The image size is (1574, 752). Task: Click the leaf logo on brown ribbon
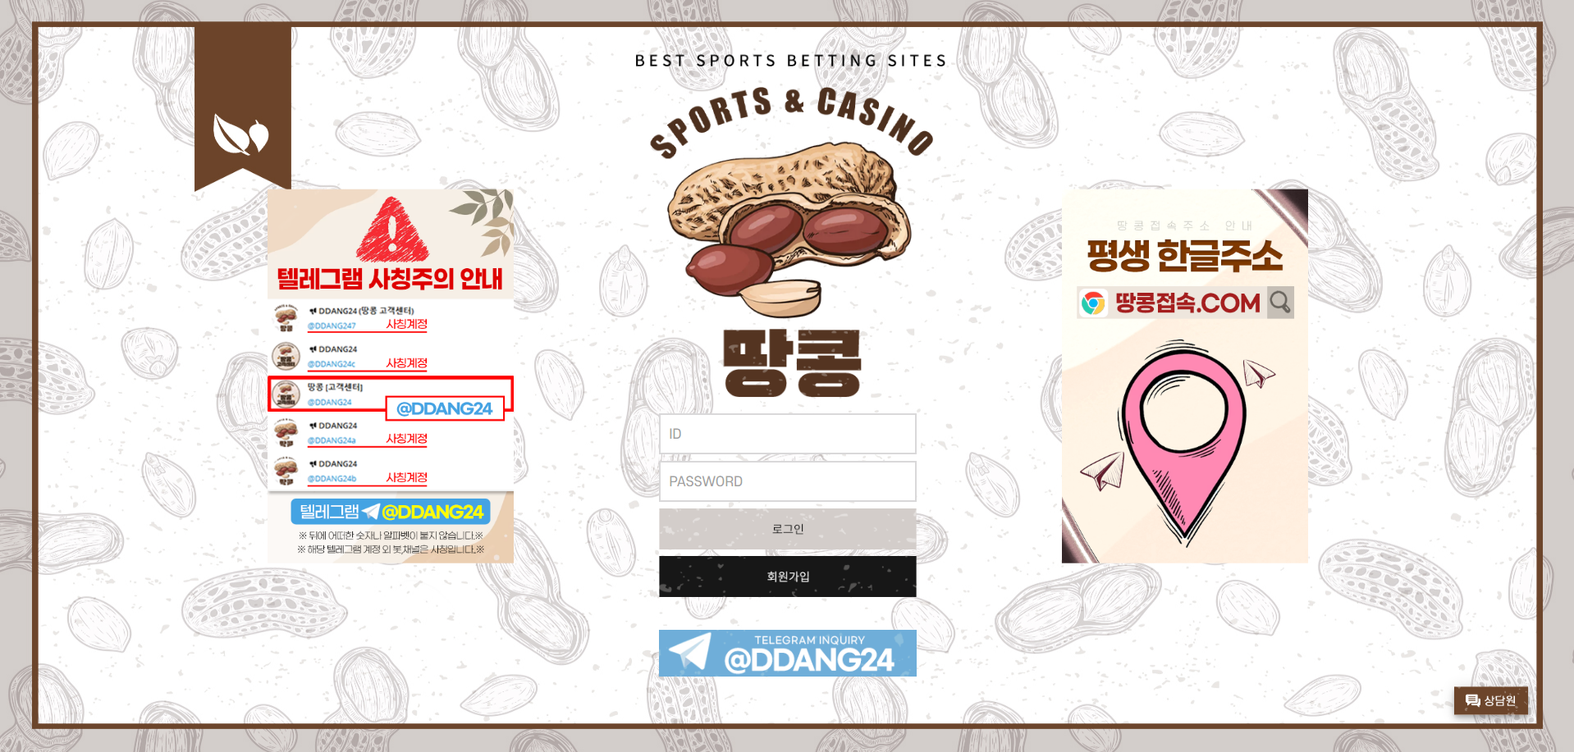pos(240,134)
